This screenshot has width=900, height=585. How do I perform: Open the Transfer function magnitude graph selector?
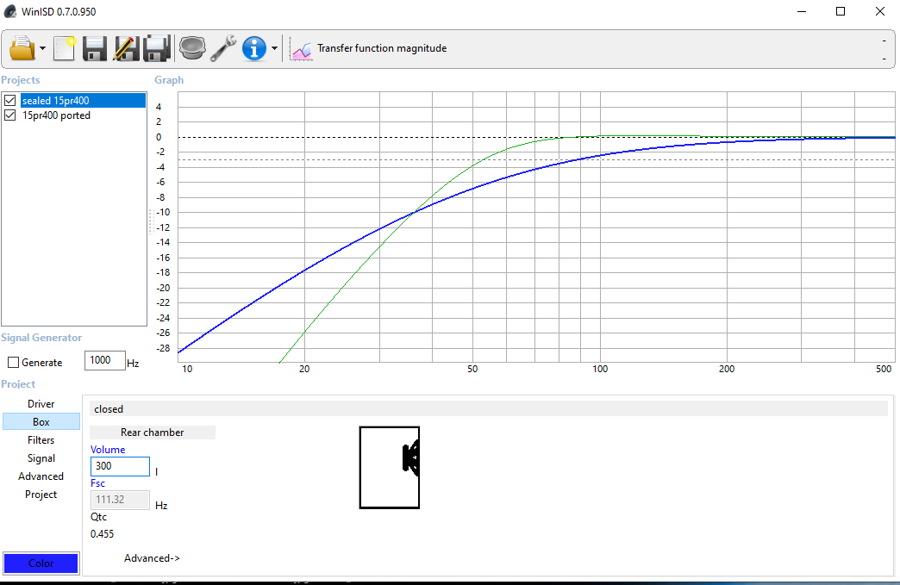coord(382,48)
